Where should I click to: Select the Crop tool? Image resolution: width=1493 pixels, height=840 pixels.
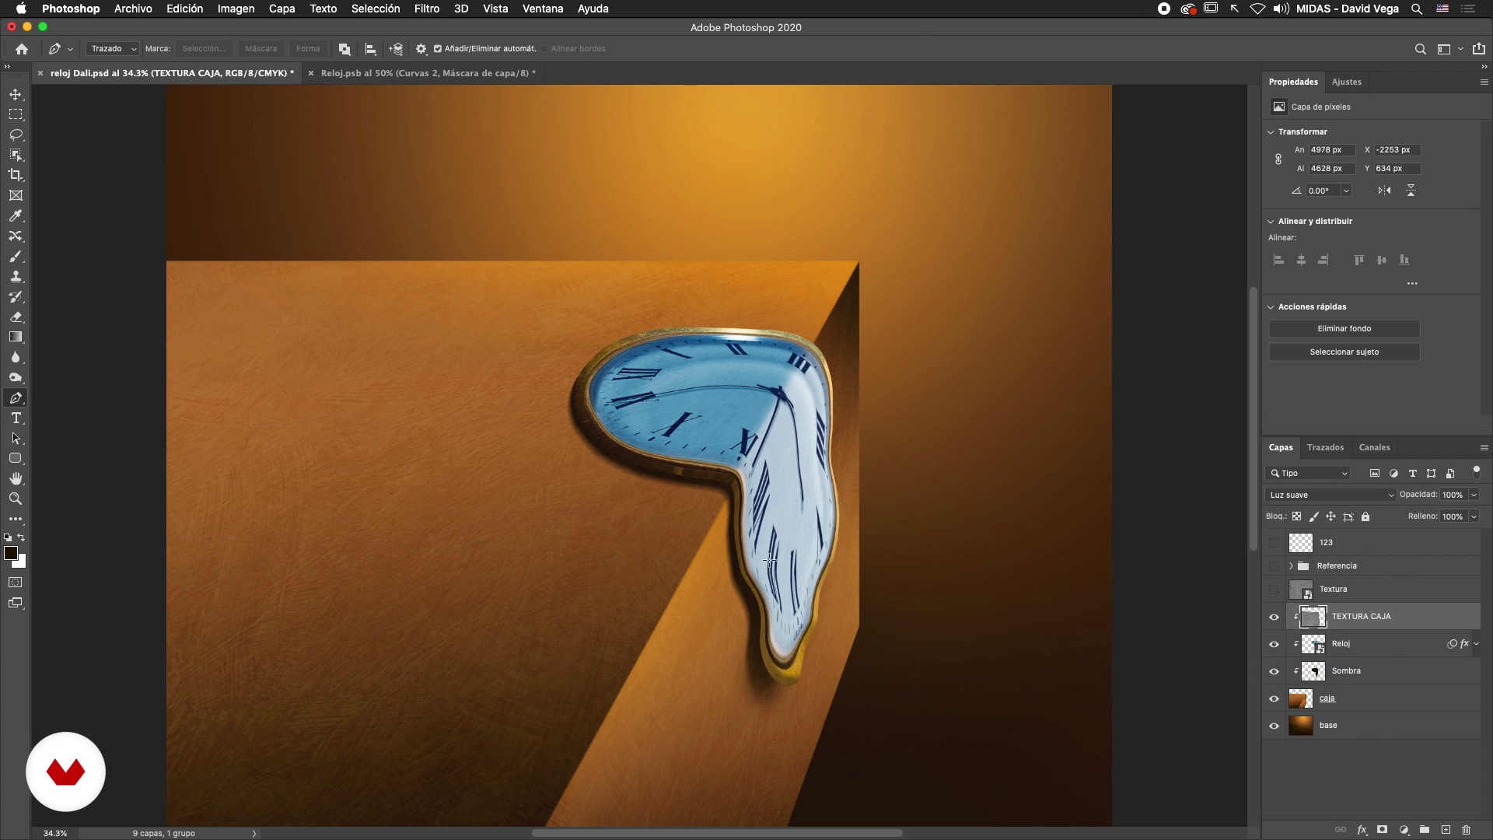16,175
